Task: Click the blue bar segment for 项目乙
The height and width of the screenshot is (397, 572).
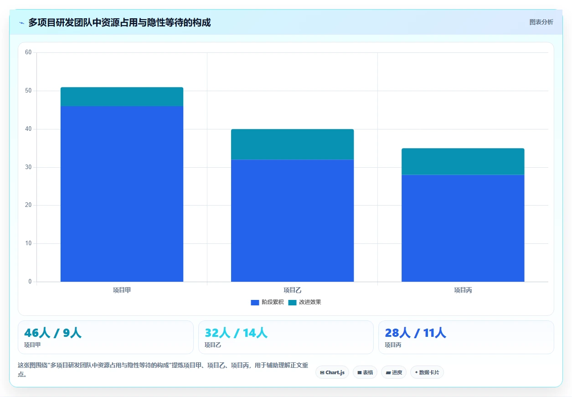Action: pos(292,221)
